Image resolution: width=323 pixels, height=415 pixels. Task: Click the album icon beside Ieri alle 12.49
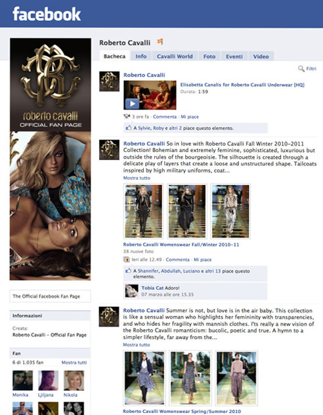click(127, 260)
